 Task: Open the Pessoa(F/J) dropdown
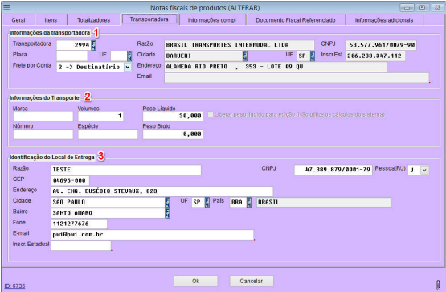tap(424, 171)
